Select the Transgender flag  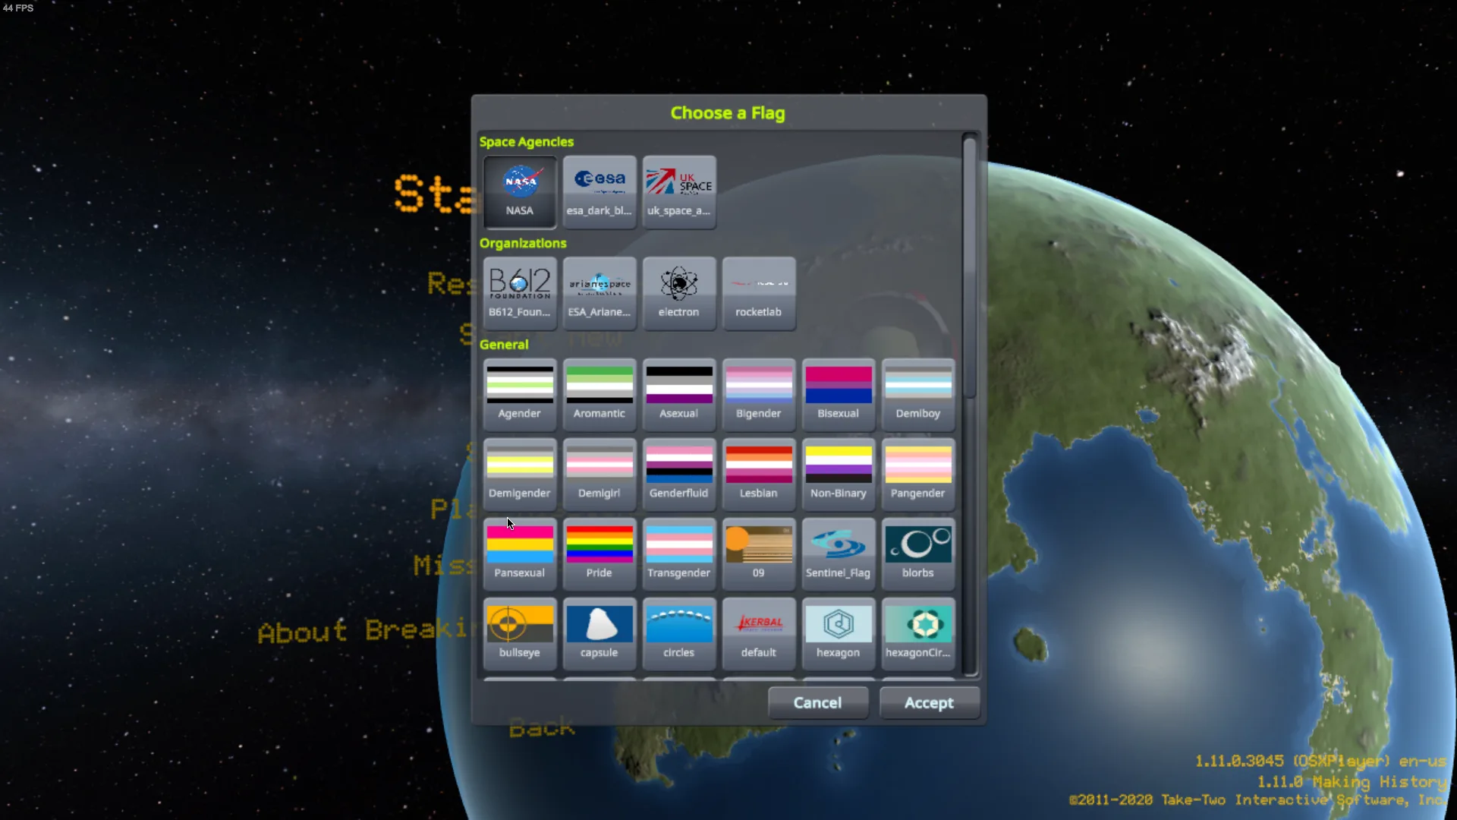(679, 554)
